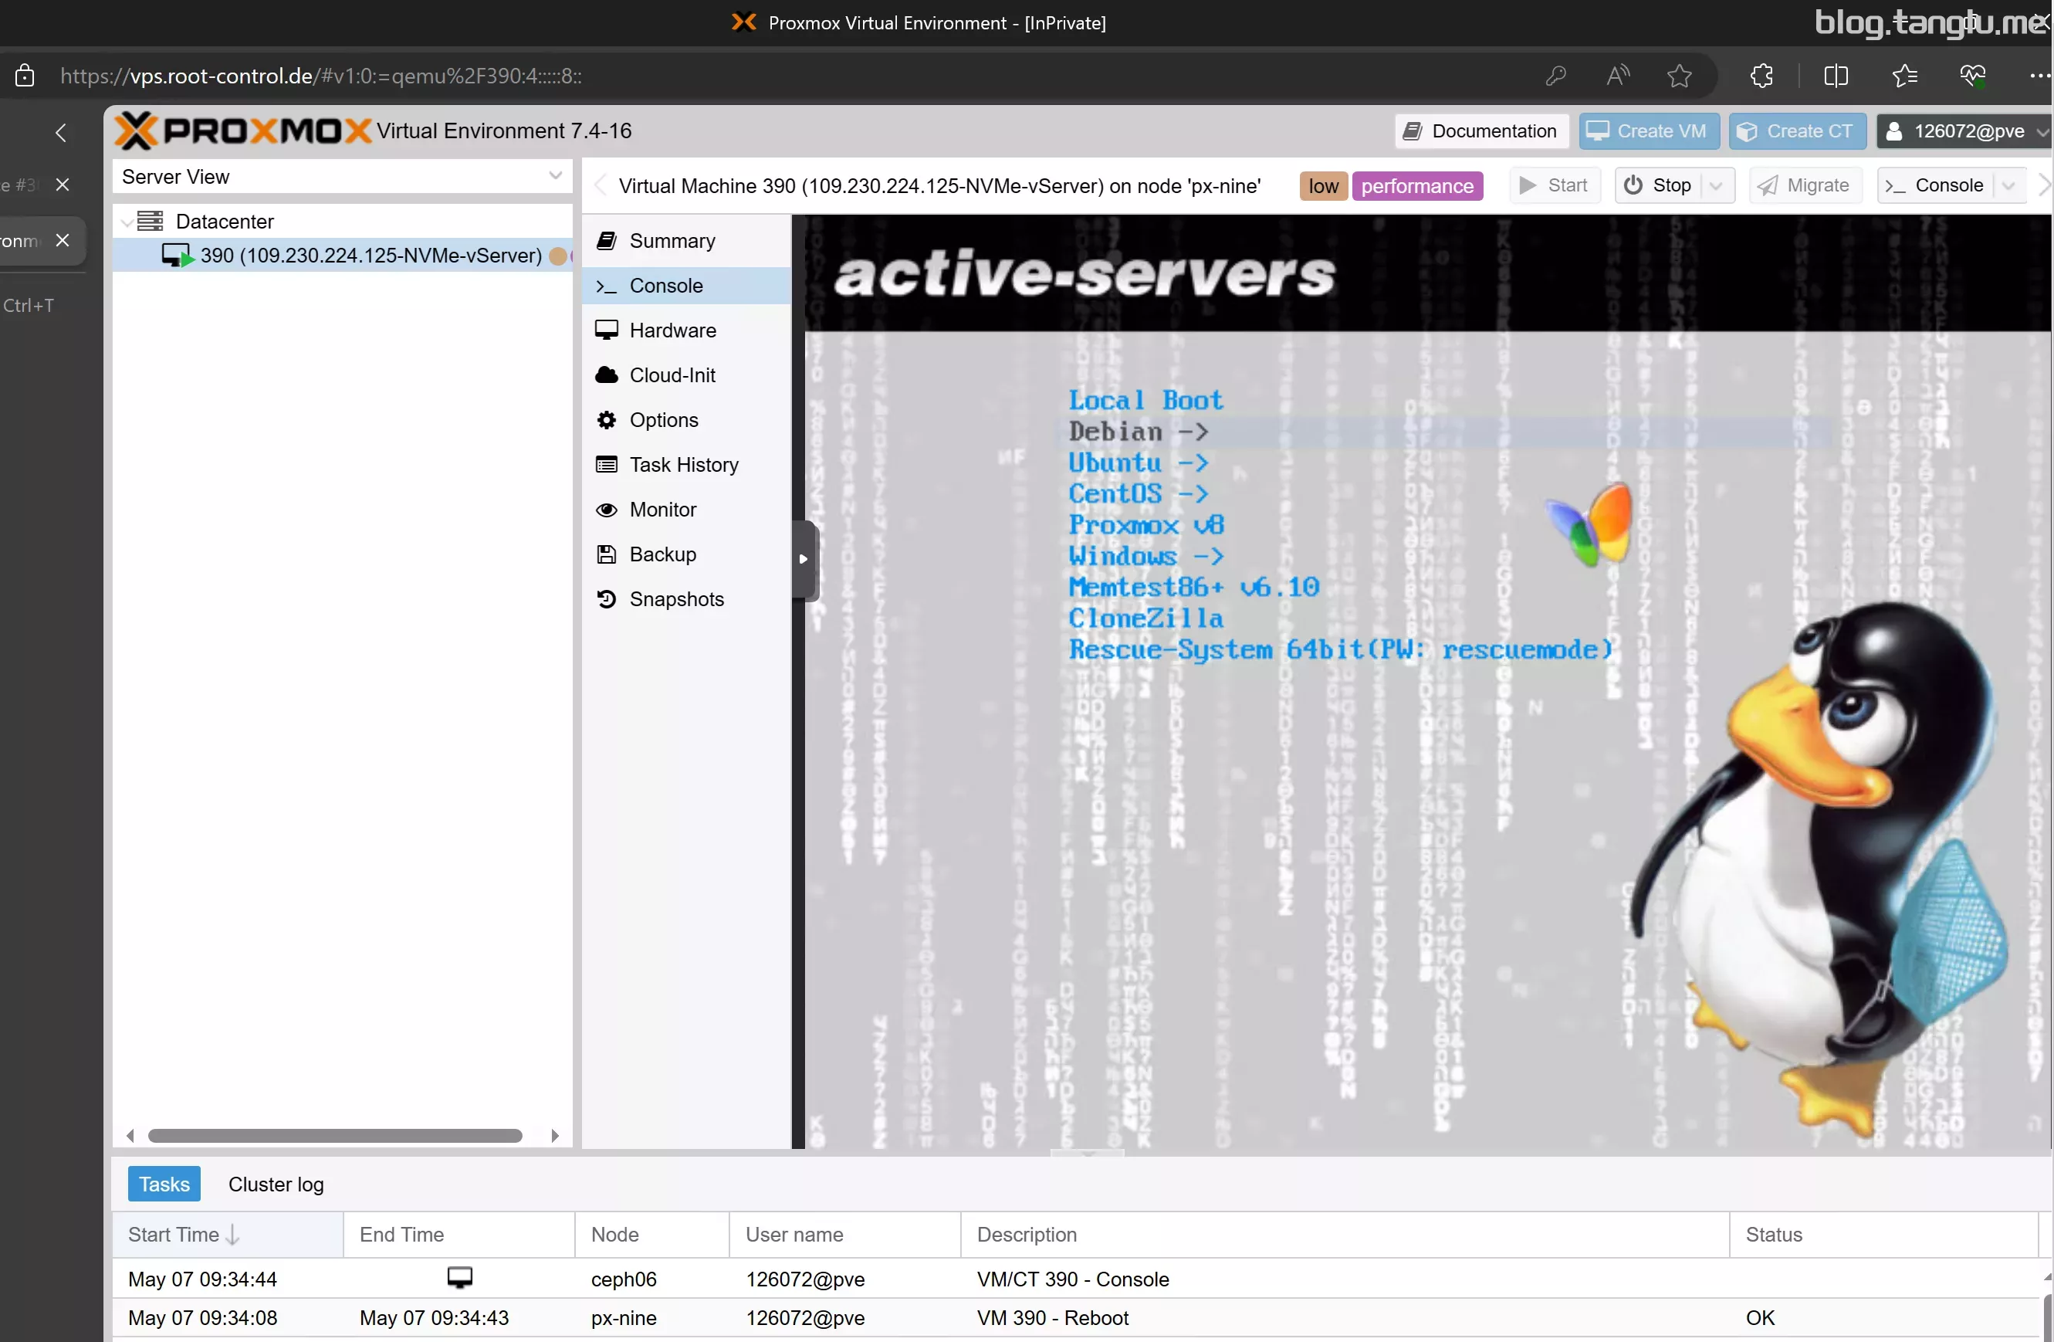Expand the Console button dropdown arrow
Screen dimensions: 2054x1342
(x=2008, y=185)
